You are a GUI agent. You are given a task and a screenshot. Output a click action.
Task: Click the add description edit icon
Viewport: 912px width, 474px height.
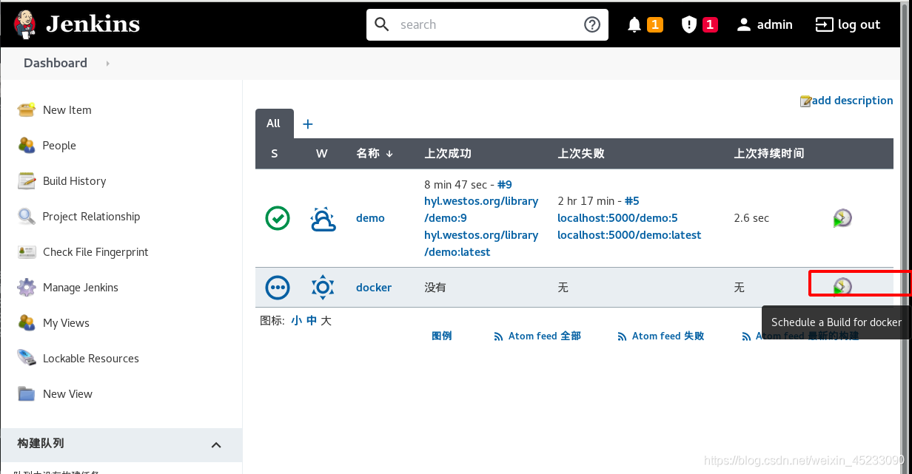[x=805, y=101]
